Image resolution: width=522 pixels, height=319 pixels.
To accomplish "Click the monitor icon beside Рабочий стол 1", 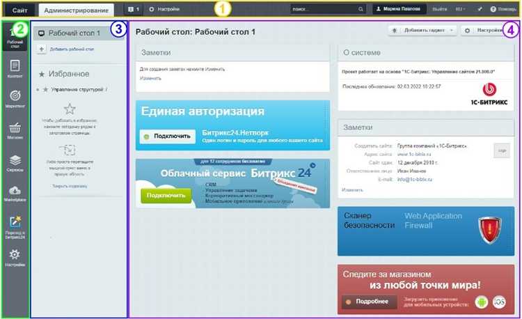I will pos(41,33).
